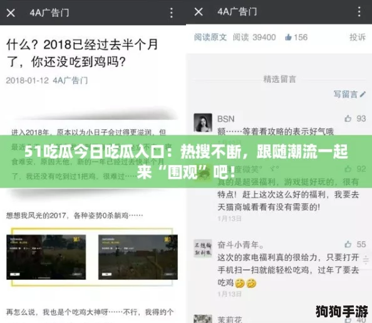The height and width of the screenshot is (323, 372).
Task: Open the left PUBG game screenshot
Action: pos(46,257)
